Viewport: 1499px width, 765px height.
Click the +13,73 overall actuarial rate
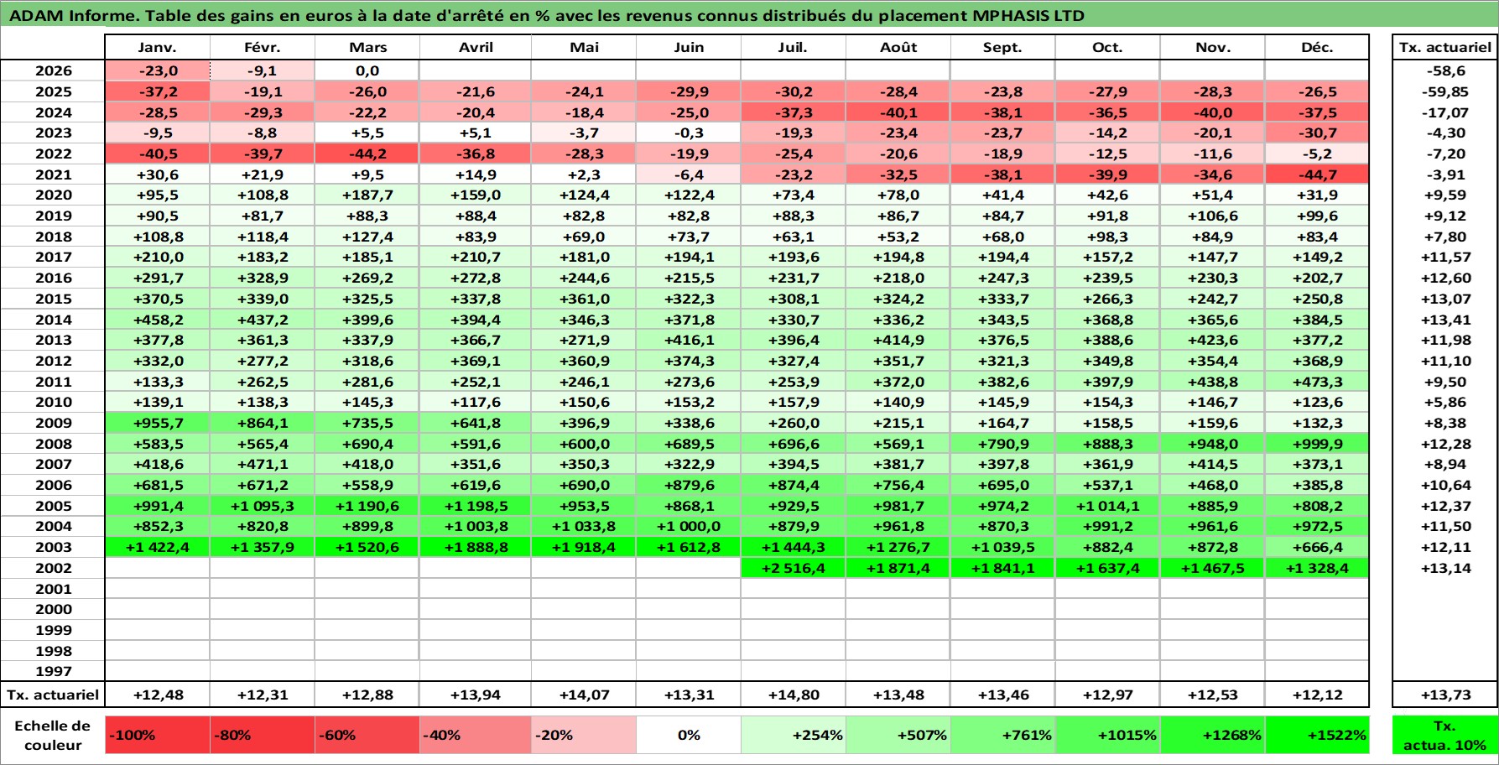pyautogui.click(x=1445, y=695)
